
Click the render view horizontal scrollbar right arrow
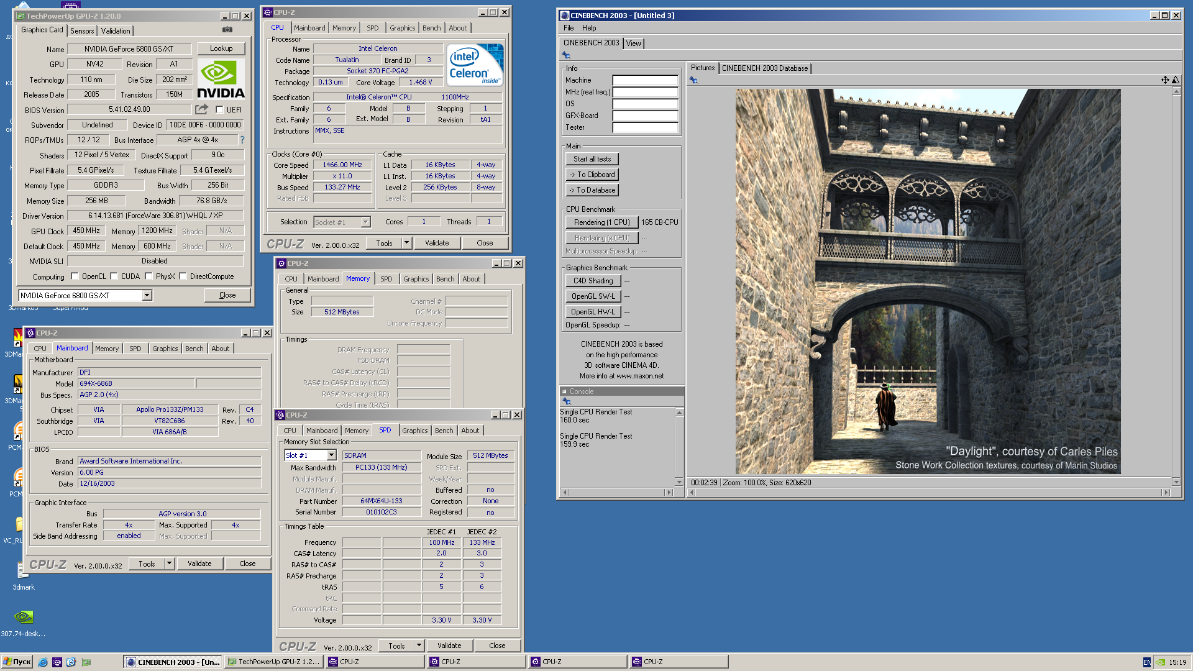click(1166, 493)
